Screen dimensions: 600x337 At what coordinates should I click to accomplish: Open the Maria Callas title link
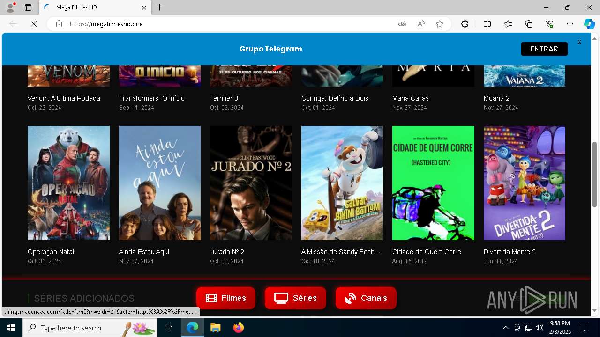(x=411, y=98)
